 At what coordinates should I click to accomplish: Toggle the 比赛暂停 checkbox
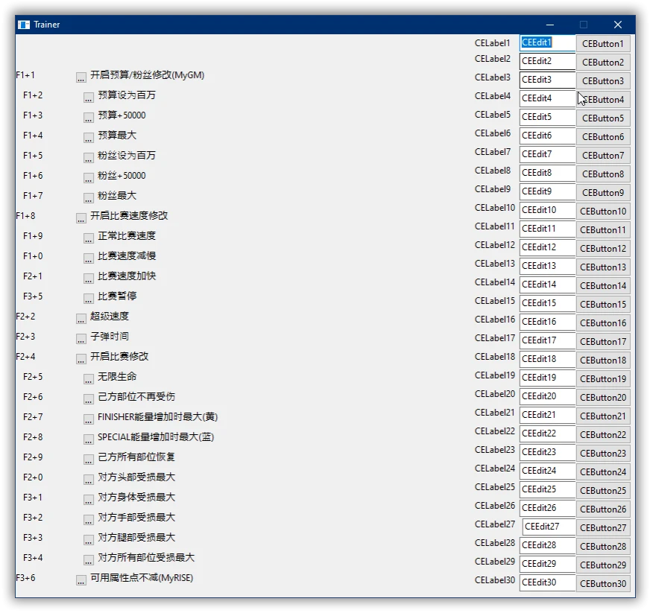coord(88,298)
